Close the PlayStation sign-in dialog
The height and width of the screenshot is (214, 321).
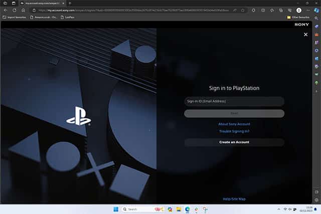pos(305,35)
